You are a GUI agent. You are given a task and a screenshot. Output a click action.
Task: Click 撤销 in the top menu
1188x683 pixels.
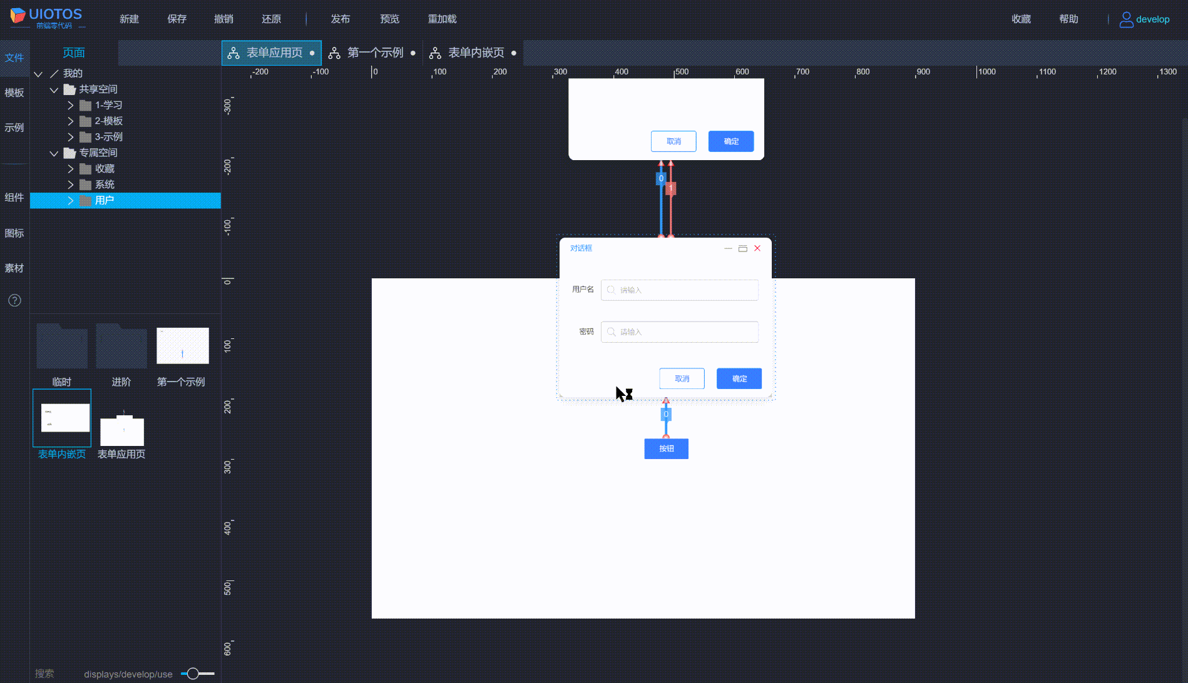coord(224,19)
